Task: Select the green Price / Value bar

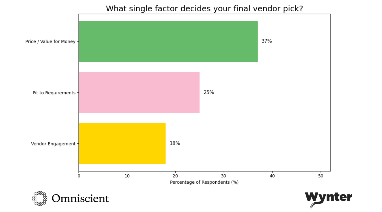Action: [x=168, y=41]
